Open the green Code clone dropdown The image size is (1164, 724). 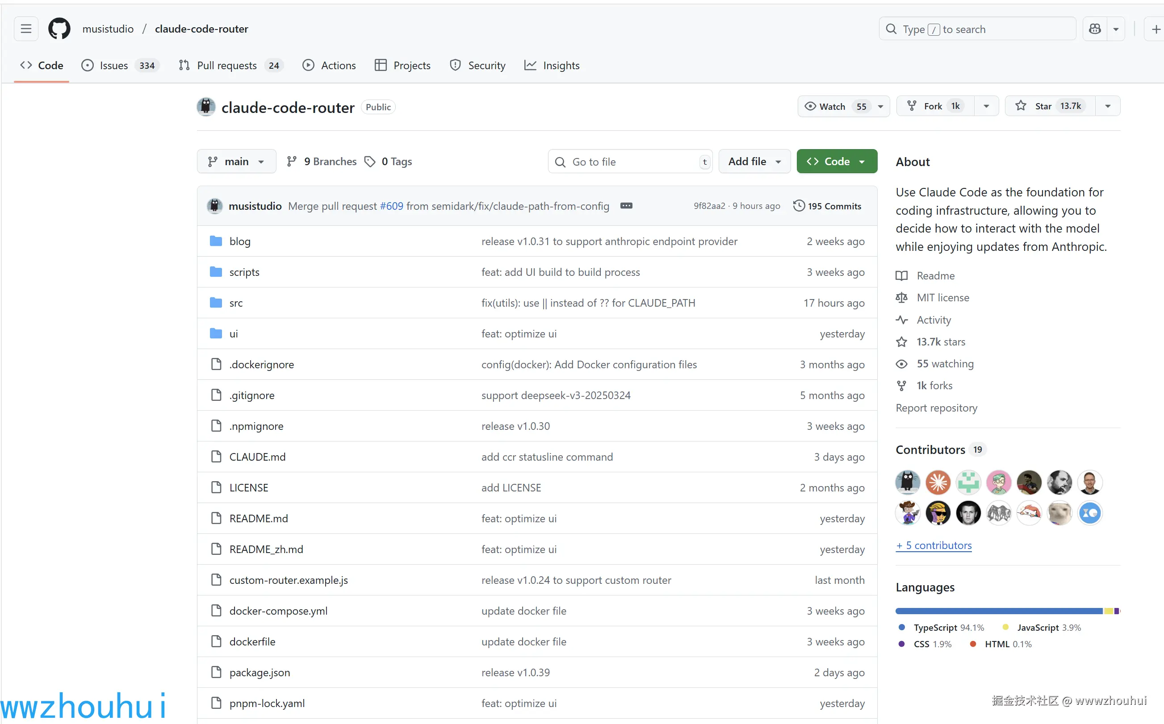coord(837,162)
